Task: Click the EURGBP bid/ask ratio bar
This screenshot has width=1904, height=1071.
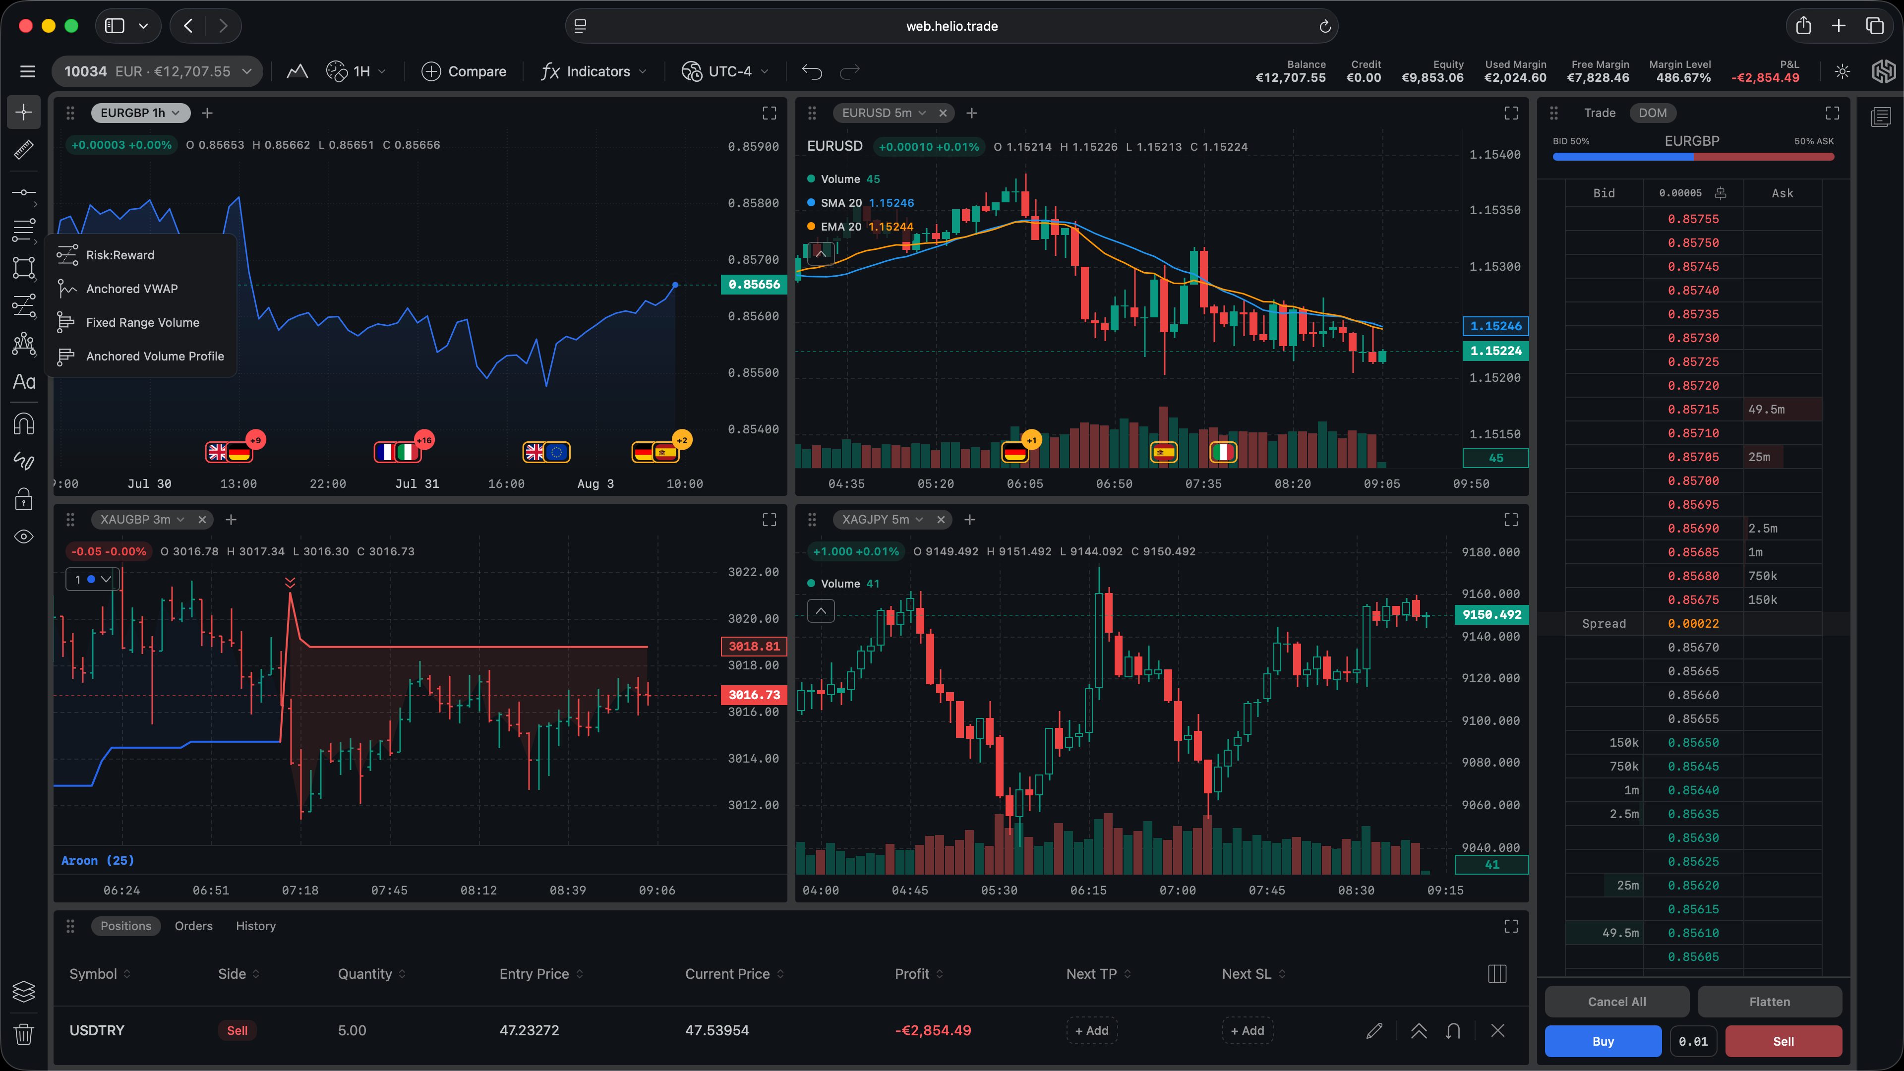Action: coord(1693,157)
